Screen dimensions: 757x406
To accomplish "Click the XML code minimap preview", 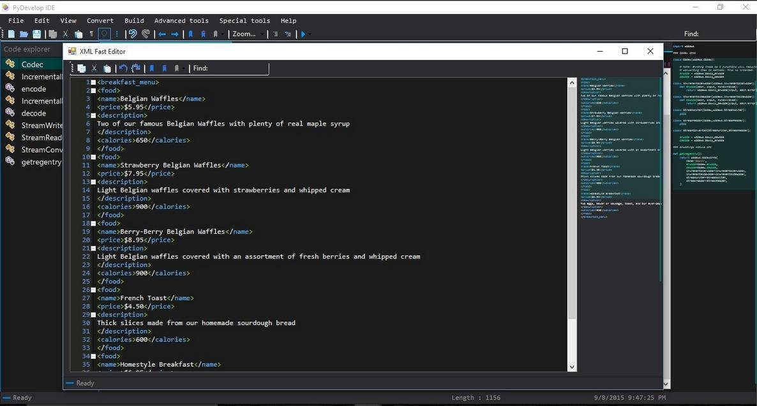I will click(x=620, y=149).
